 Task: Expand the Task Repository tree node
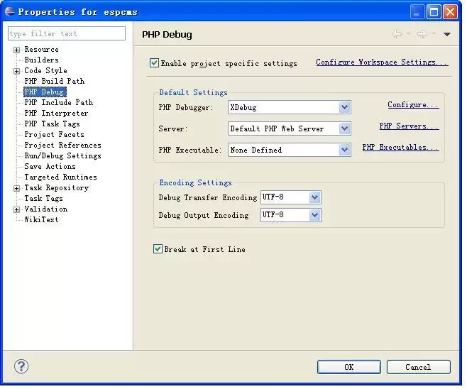coord(17,188)
